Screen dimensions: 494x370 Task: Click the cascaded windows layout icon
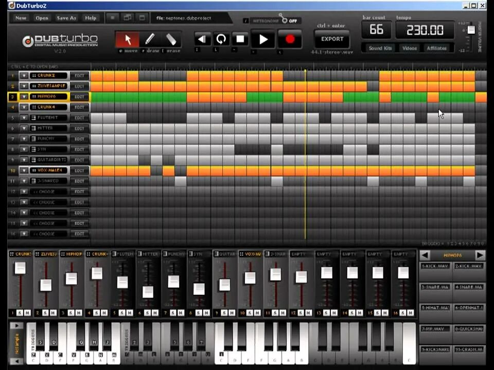[127, 17]
